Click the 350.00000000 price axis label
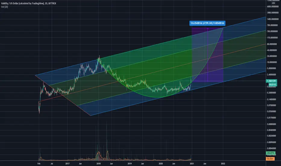The image size is (281, 166). click(272, 31)
